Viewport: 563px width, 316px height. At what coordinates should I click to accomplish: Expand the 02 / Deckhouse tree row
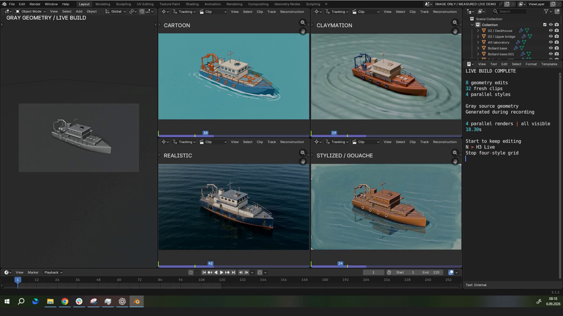click(x=478, y=31)
